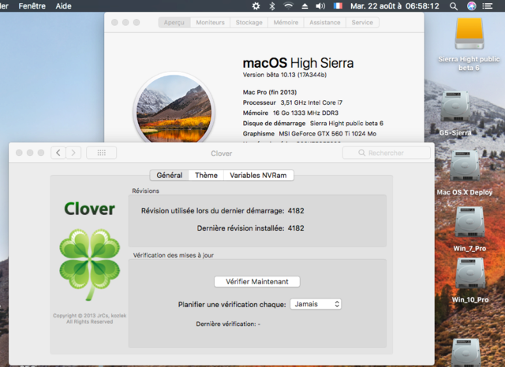
Task: Select the Win_10_Pro drive icon
Action: (x=470, y=273)
